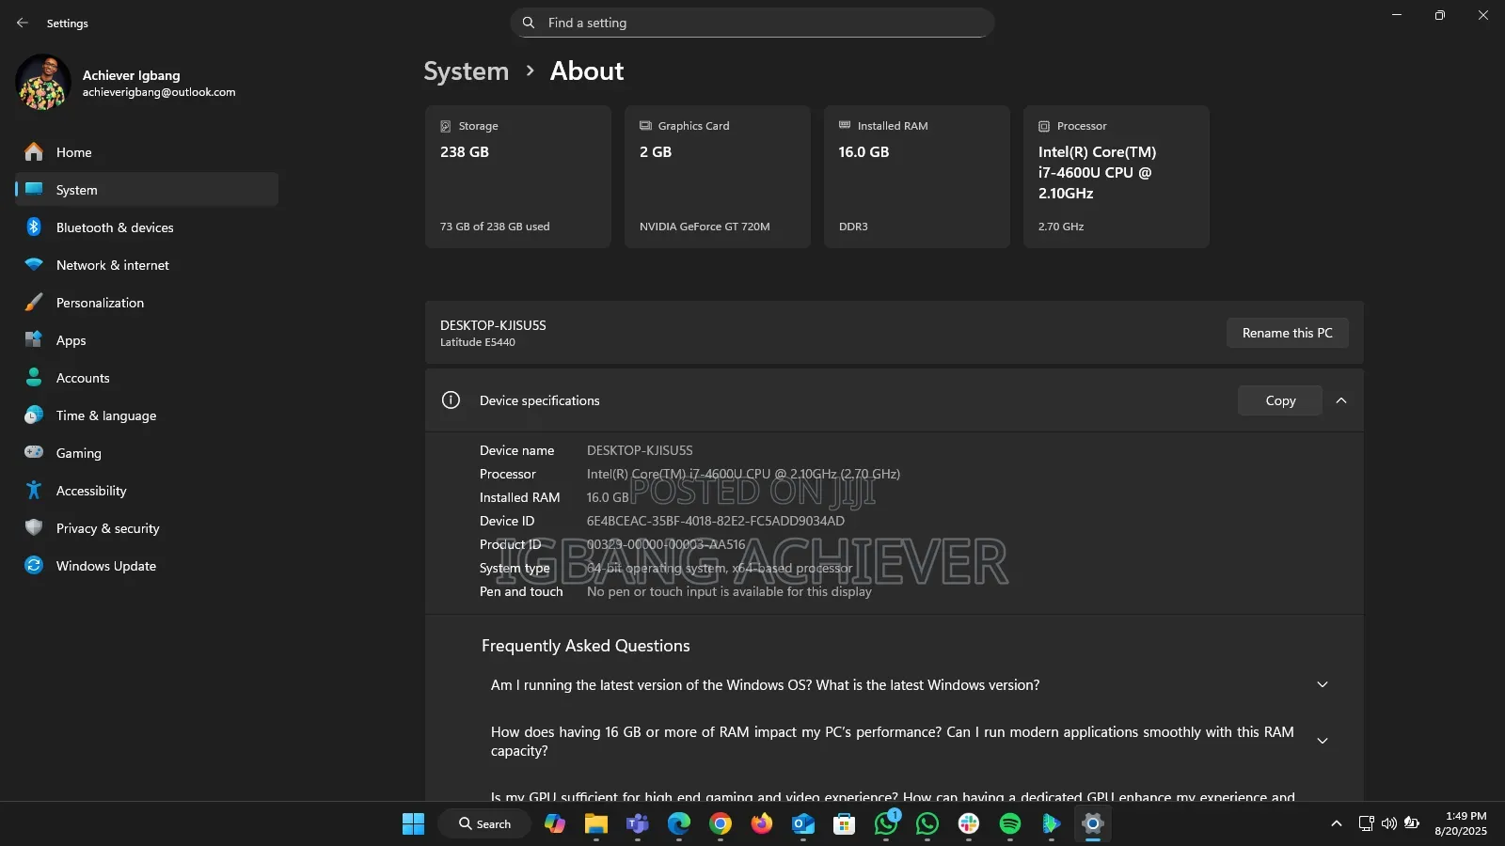
Task: Click the Privacy & security shield icon
Action: click(x=34, y=527)
